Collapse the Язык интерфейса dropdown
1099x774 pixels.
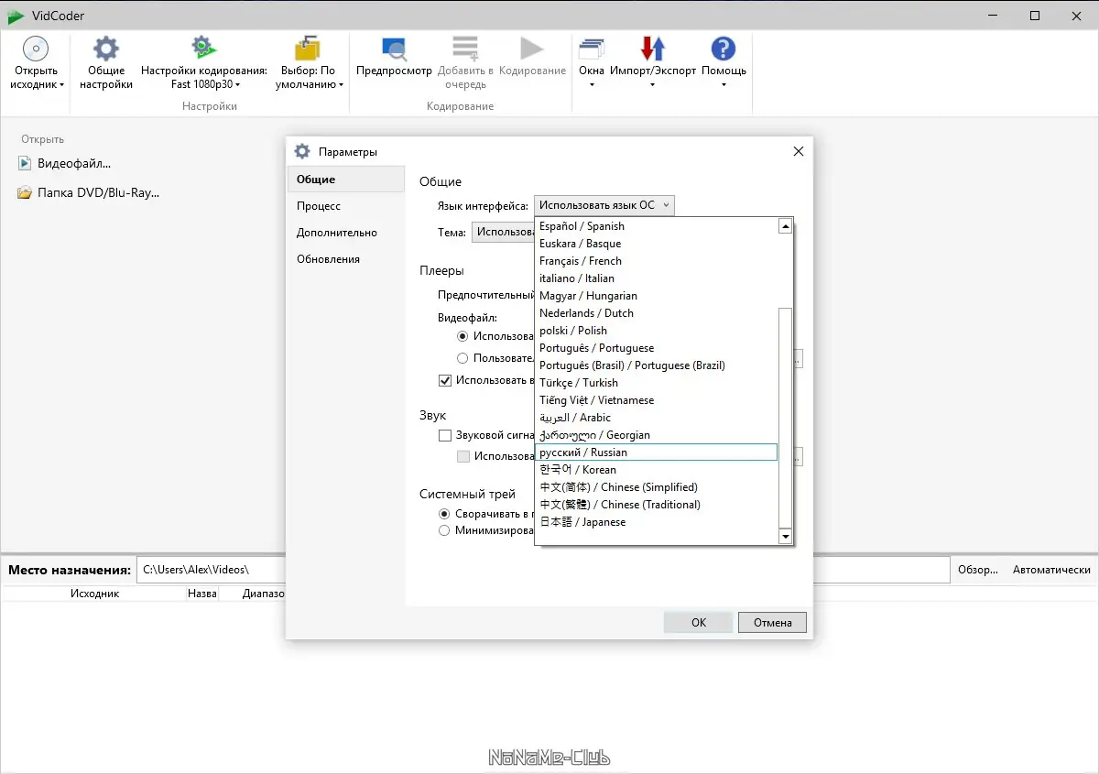[604, 206]
